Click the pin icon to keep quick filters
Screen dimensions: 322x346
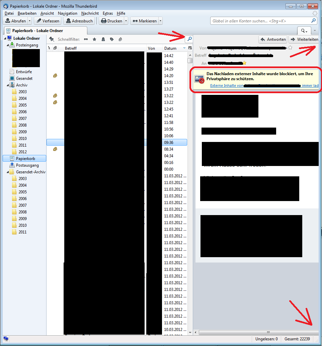click(x=52, y=39)
